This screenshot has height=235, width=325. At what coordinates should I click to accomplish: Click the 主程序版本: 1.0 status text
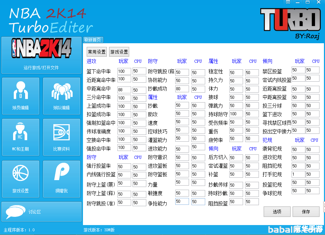(x=19, y=230)
